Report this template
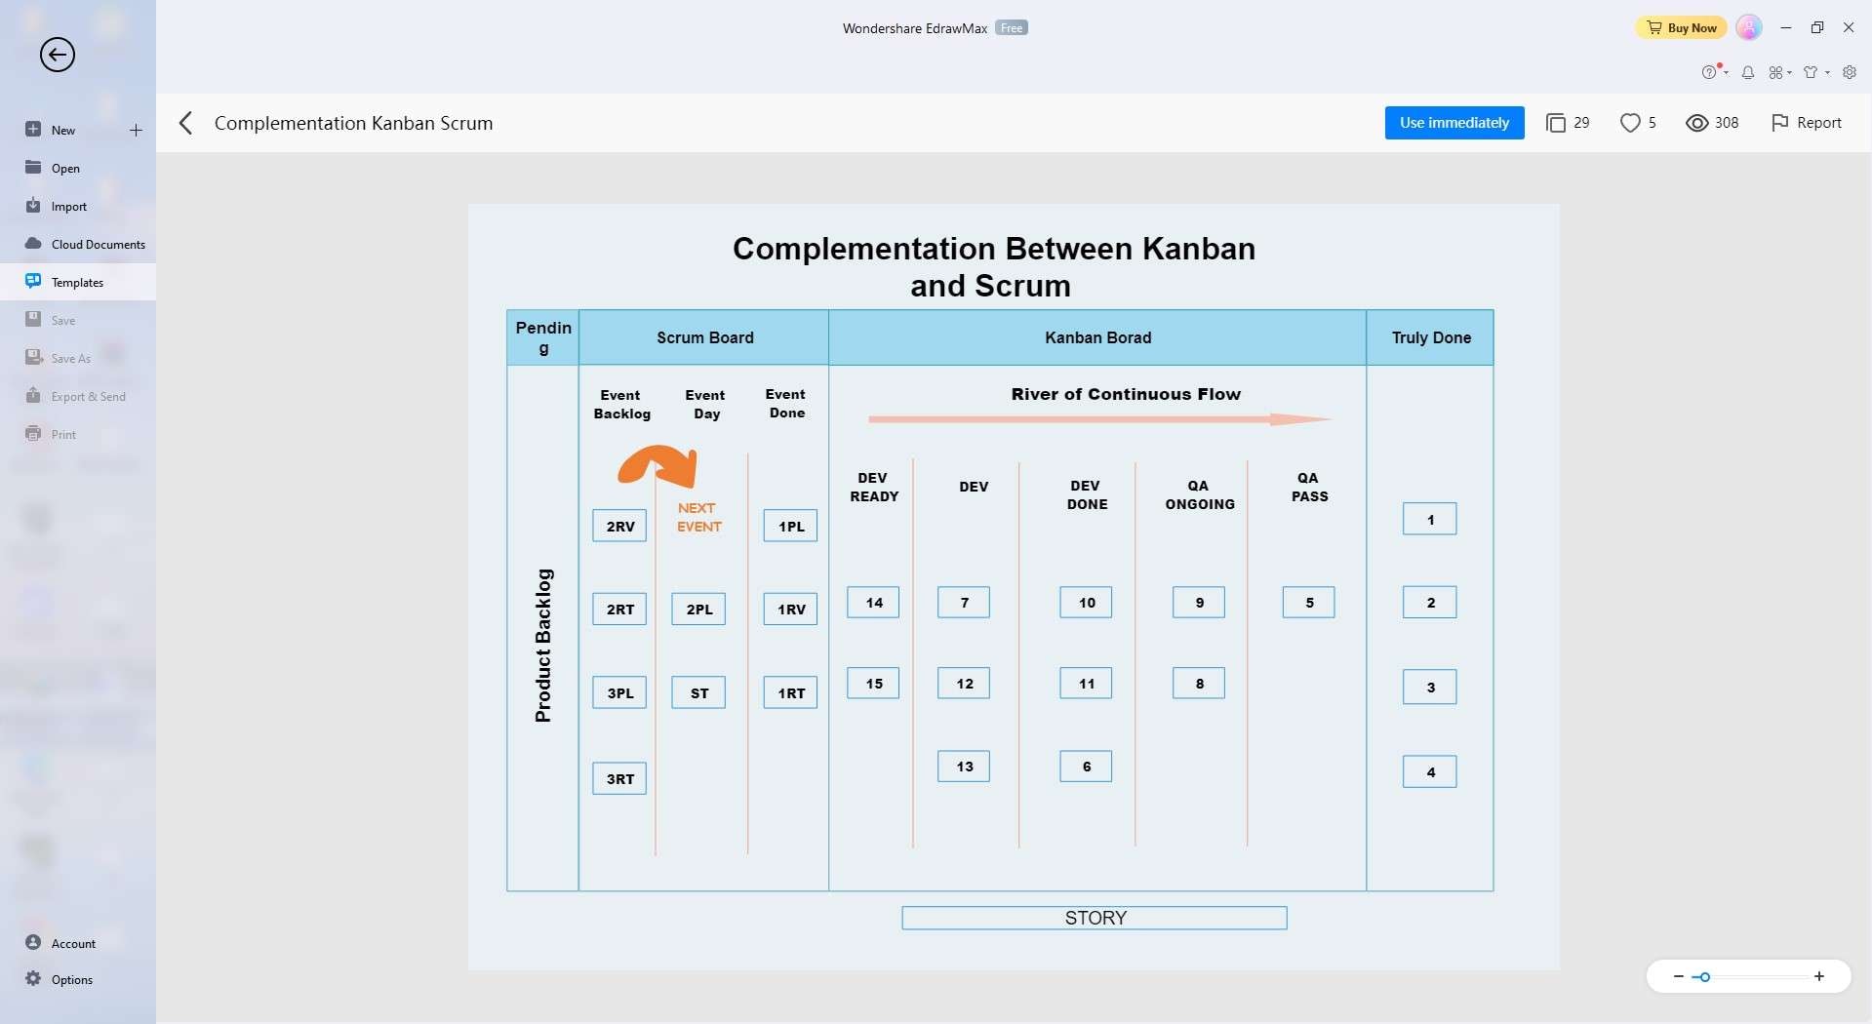Screen dimensions: 1872x1024 tap(1806, 123)
